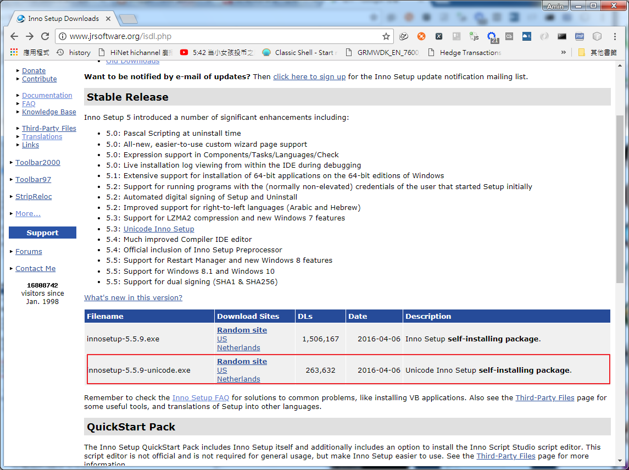Open the HiNet hichannel bookmark

pos(135,53)
